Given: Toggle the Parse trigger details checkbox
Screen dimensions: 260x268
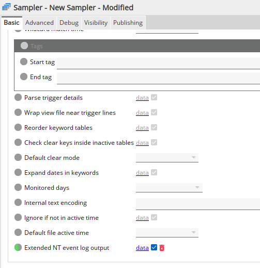Looking at the screenshot, I should coord(154,97).
